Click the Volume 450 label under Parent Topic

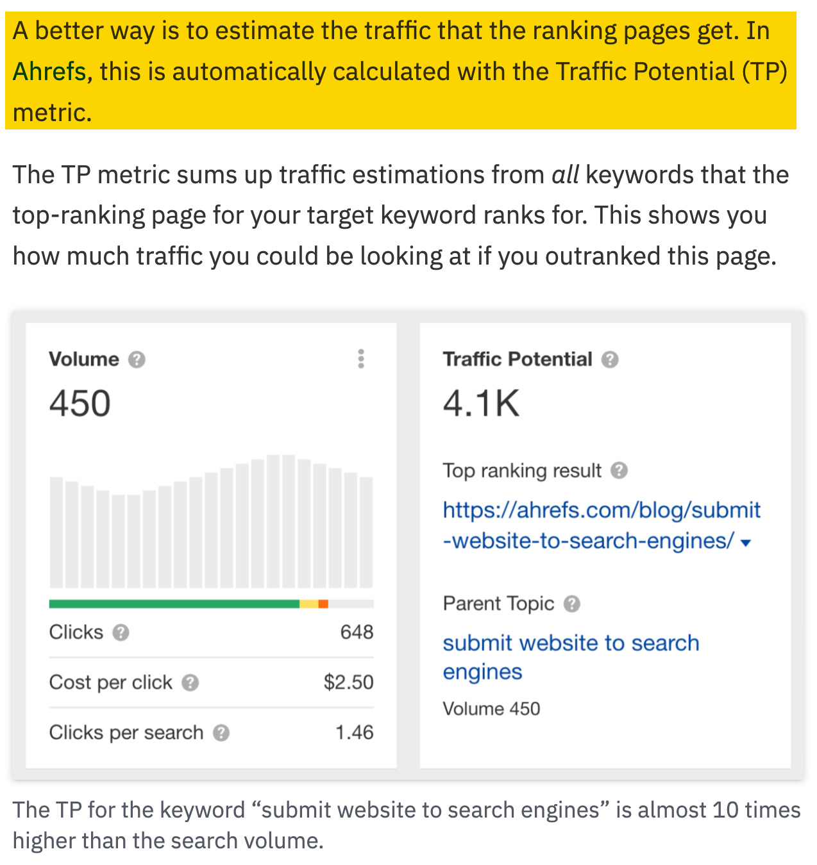[491, 709]
